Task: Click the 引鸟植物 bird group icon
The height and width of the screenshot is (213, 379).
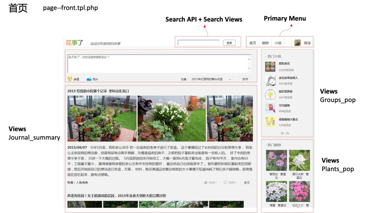Action: point(270,108)
